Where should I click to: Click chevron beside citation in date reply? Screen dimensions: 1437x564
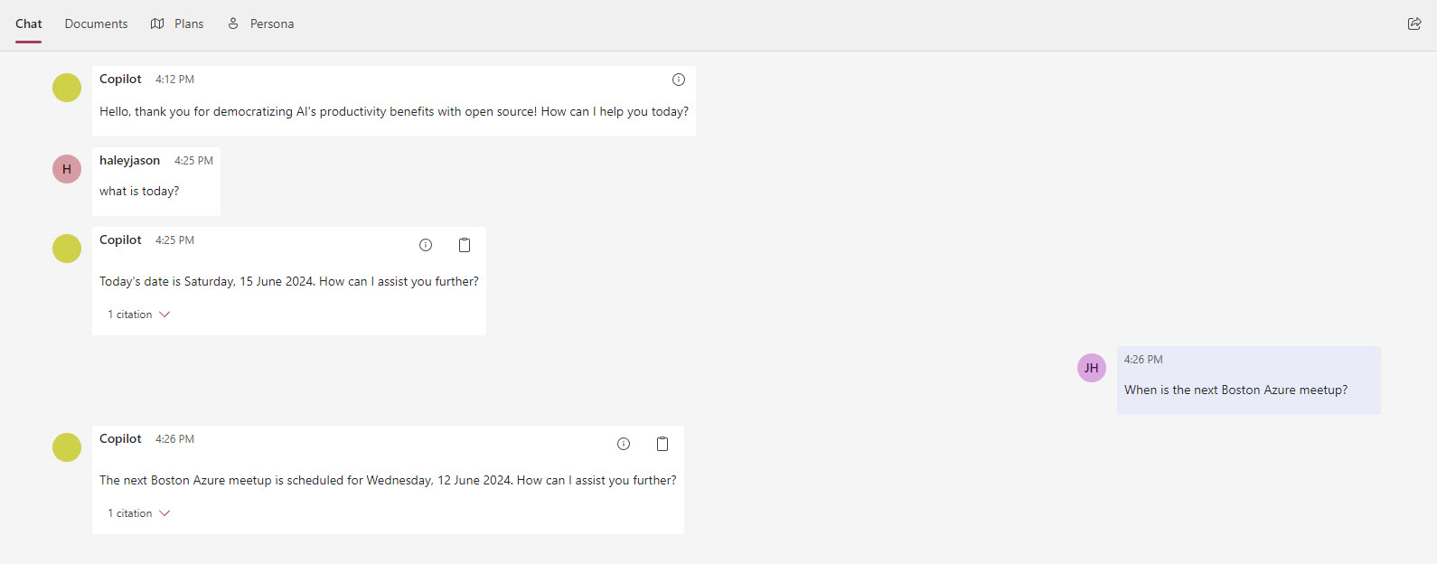pyautogui.click(x=164, y=315)
